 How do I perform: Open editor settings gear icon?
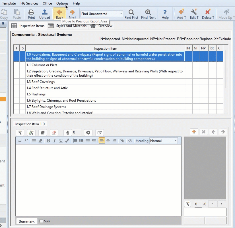point(88,133)
